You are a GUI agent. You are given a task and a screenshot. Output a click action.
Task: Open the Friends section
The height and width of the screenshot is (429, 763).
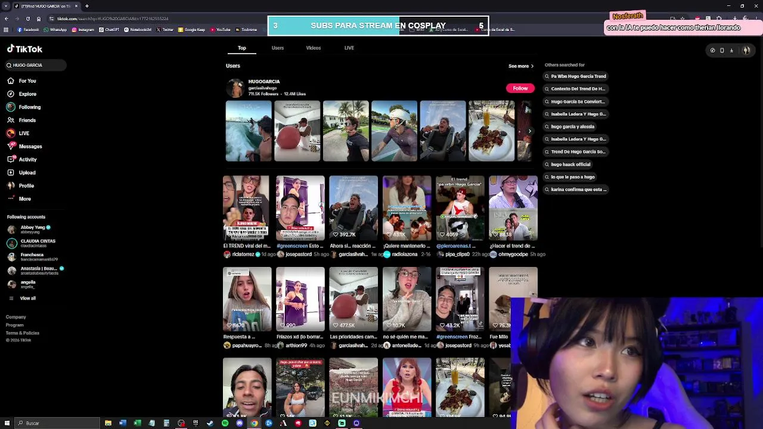[22, 120]
